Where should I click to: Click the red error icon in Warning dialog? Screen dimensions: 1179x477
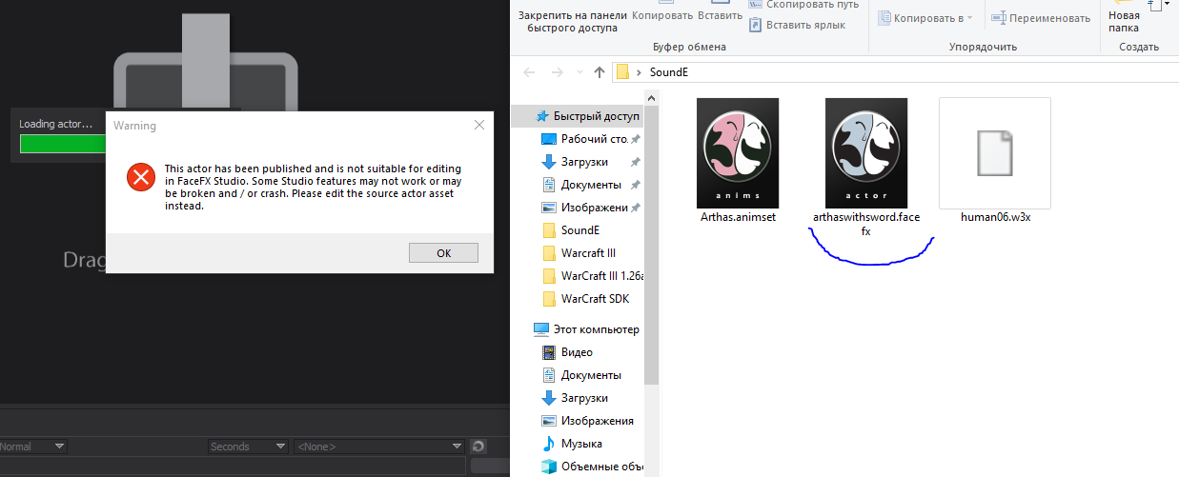click(141, 176)
